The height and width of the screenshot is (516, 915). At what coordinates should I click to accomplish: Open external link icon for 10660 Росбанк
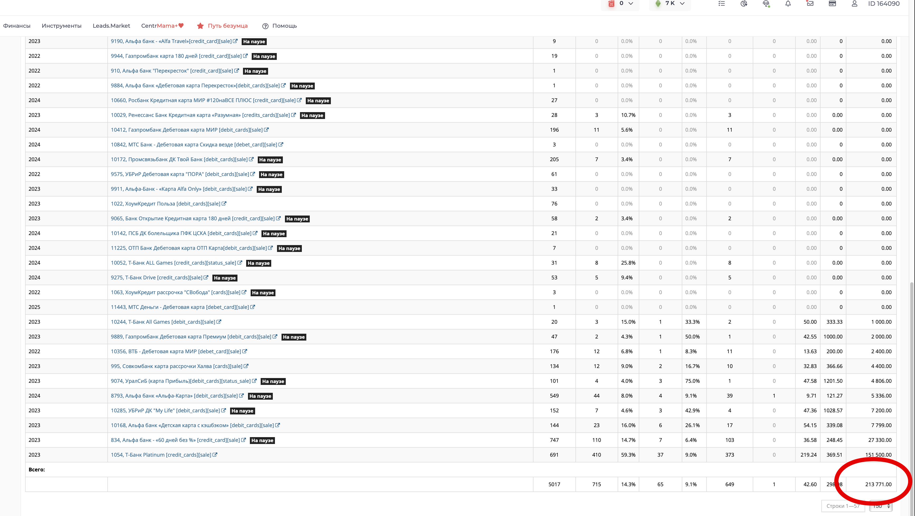point(299,100)
